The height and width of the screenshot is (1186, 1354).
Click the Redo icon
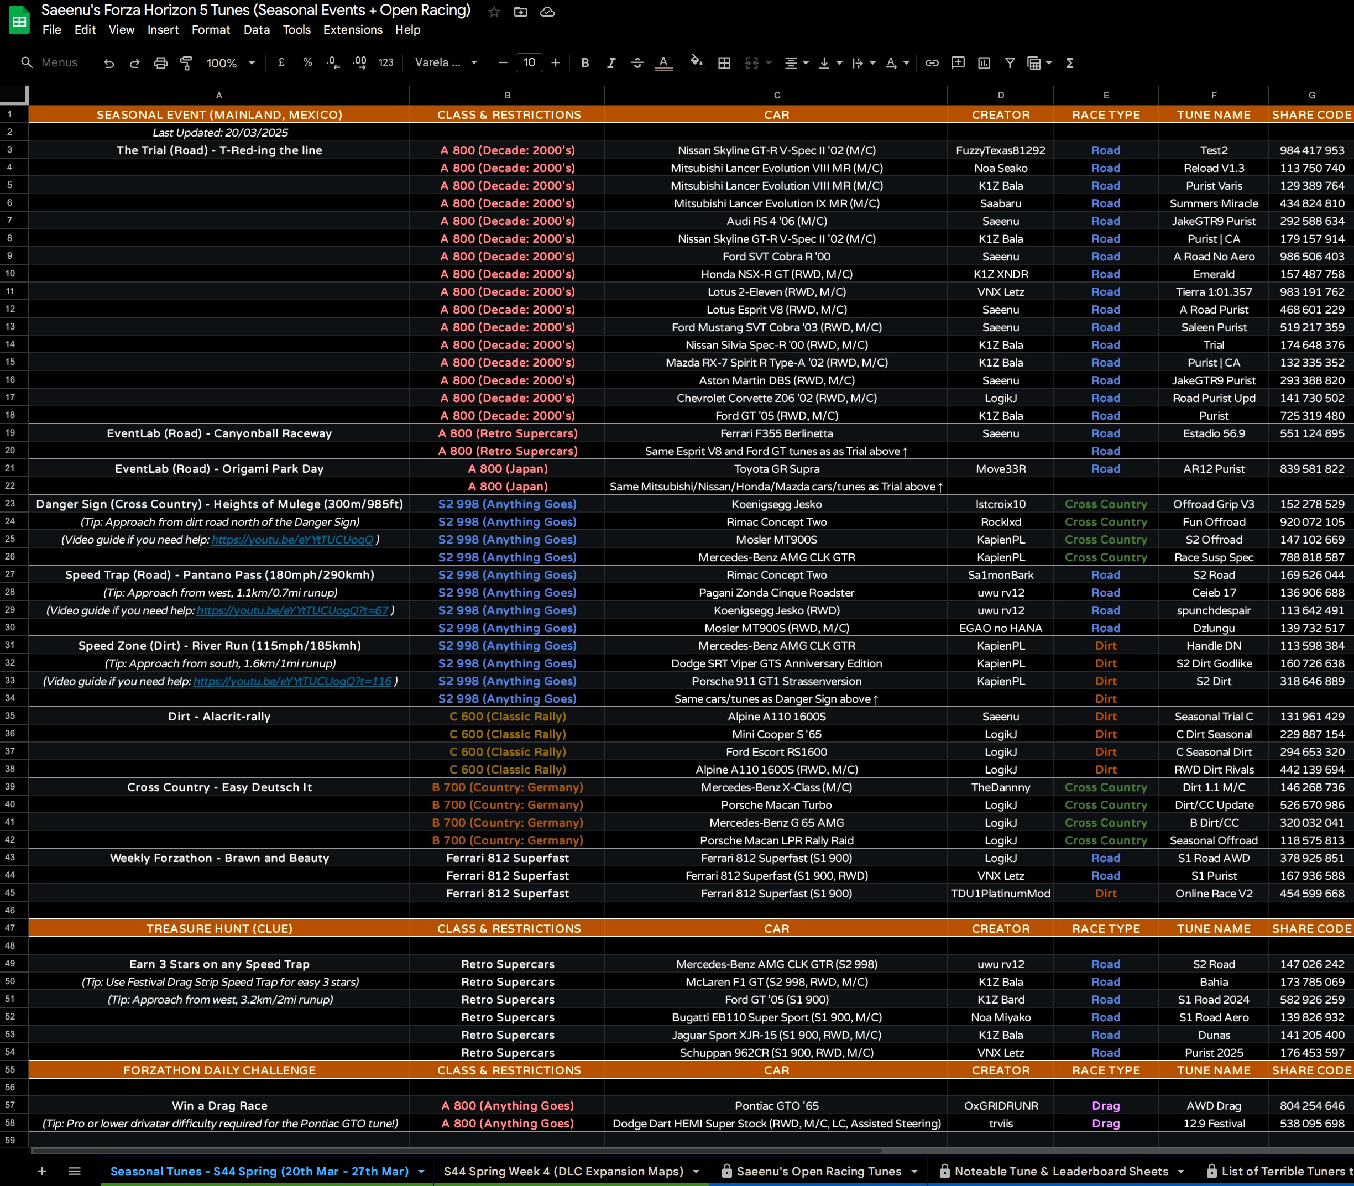tap(134, 63)
